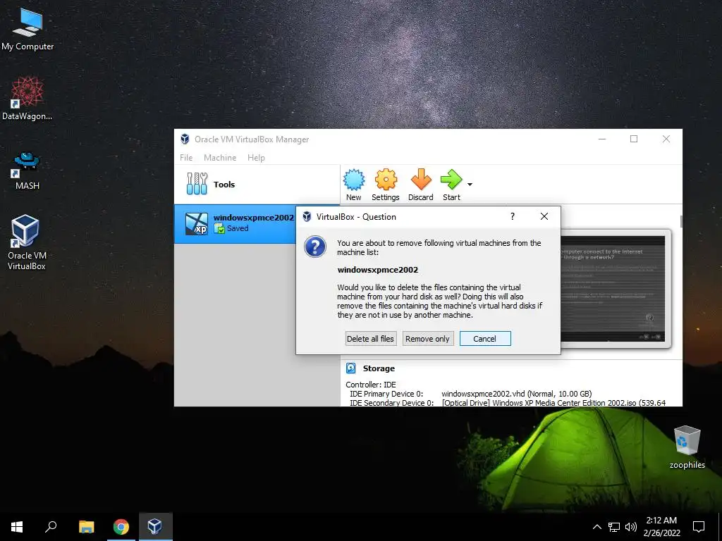The image size is (722, 541).
Task: Click the network tray icon
Action: tap(614, 527)
